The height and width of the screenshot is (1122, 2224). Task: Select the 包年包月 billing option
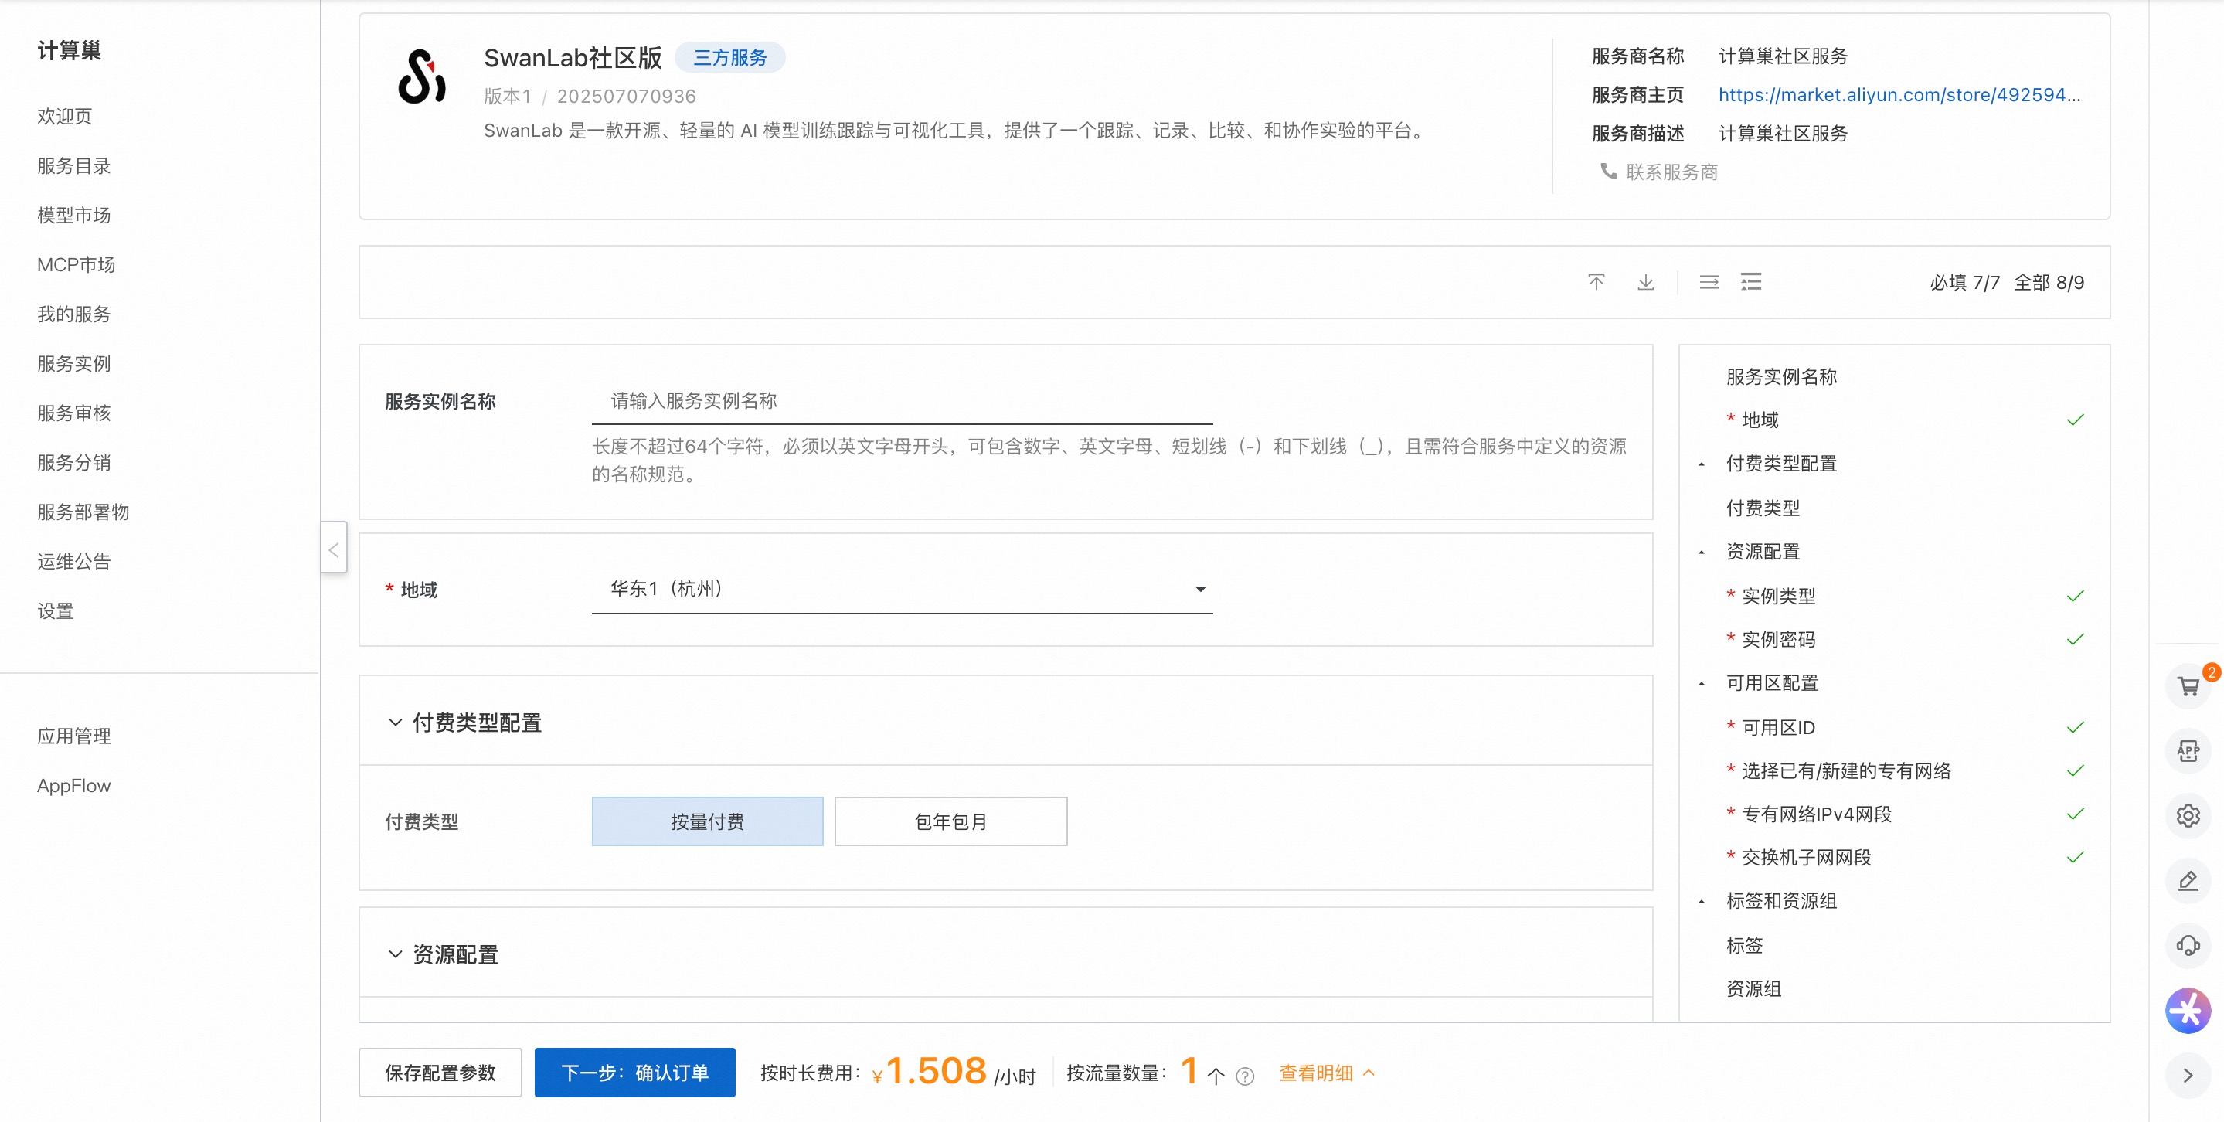pyautogui.click(x=950, y=821)
